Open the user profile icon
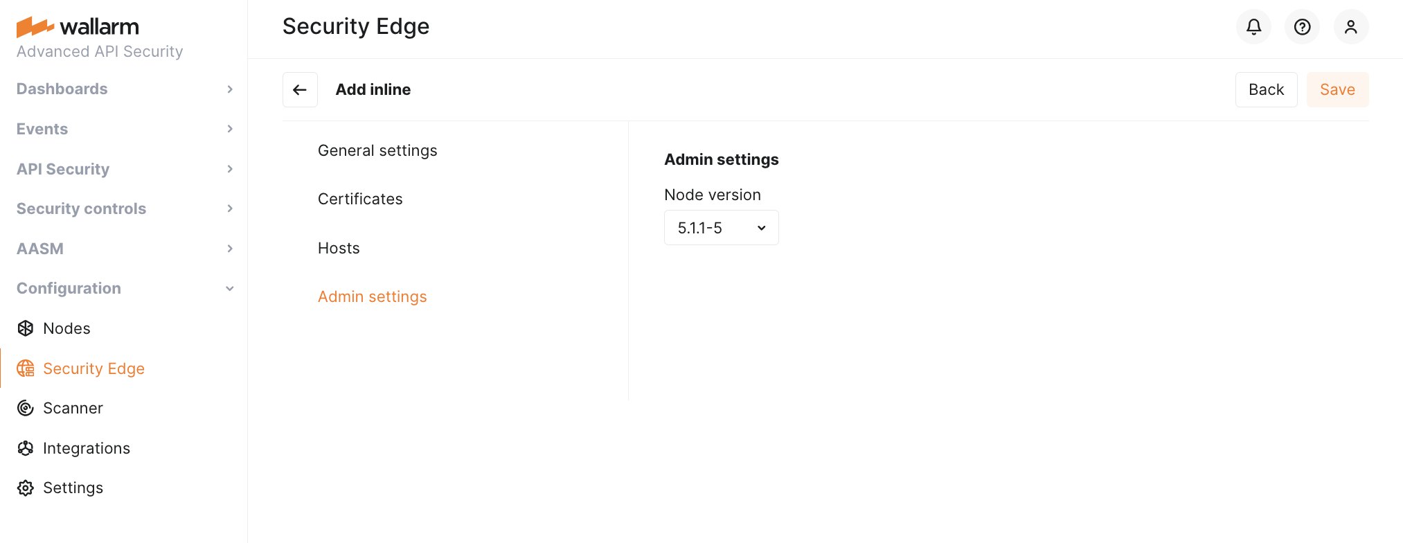The width and height of the screenshot is (1403, 543). (x=1350, y=27)
